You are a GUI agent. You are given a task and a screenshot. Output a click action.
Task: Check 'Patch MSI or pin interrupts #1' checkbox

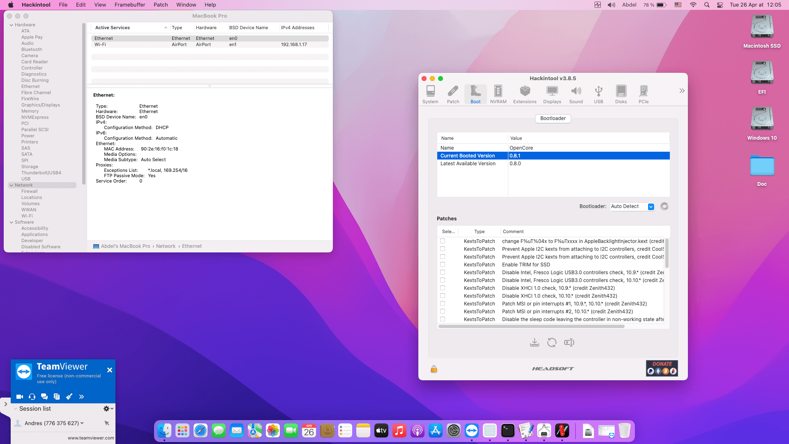tap(443, 304)
